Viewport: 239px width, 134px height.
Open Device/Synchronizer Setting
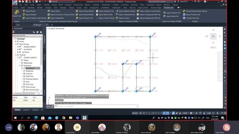195,11
